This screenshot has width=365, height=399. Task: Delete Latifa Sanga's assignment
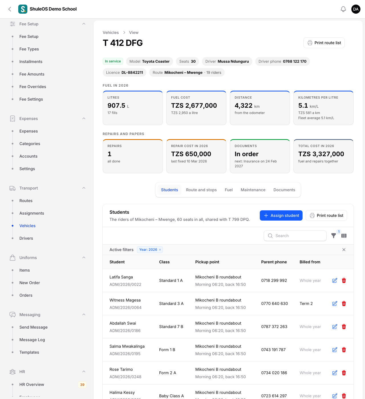tap(344, 280)
